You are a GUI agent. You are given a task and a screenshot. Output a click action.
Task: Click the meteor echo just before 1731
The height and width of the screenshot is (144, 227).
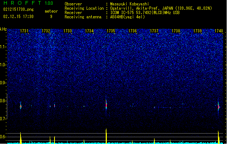click(x=21, y=106)
